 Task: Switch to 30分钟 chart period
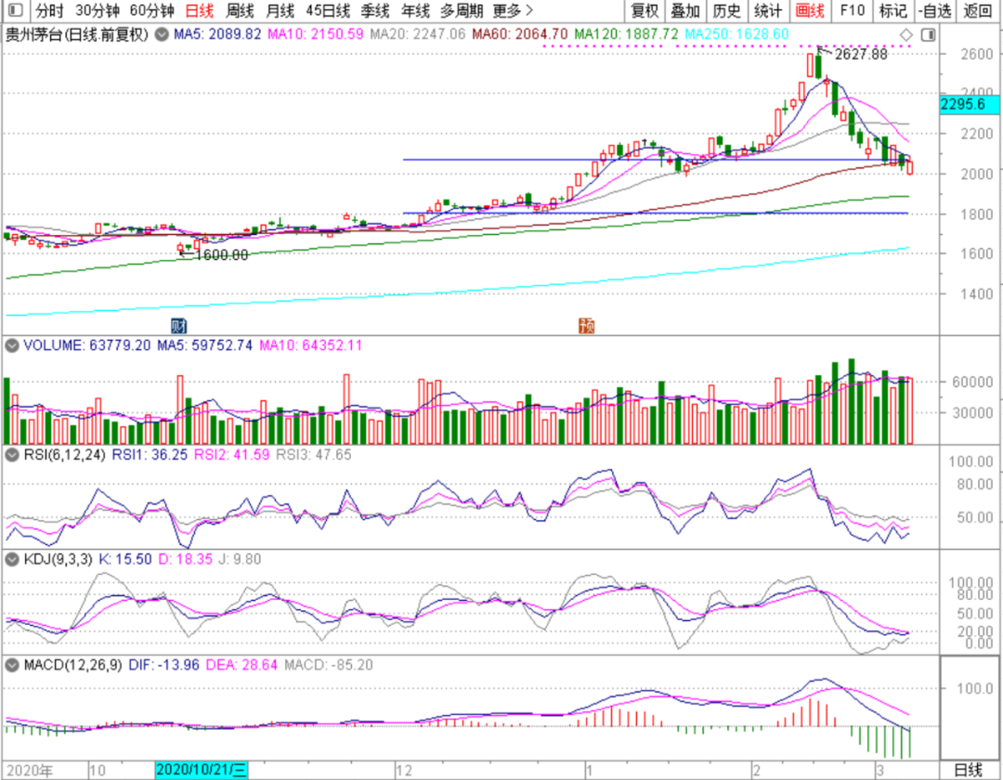pos(98,11)
